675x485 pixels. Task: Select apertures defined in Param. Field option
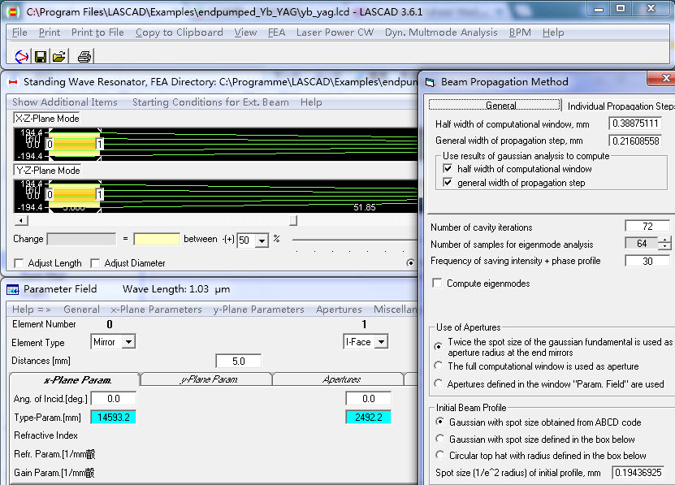439,383
